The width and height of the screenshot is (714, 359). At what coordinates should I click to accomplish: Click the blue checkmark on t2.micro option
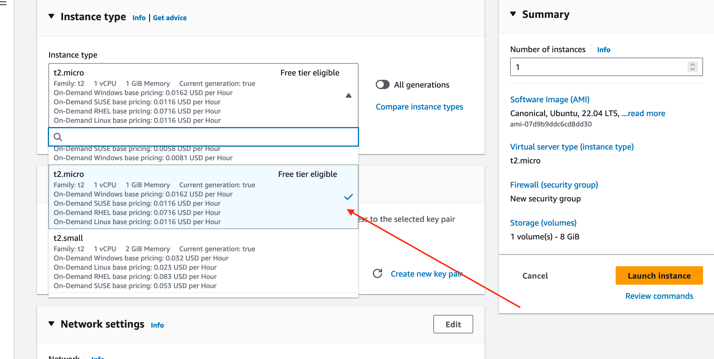tap(348, 197)
